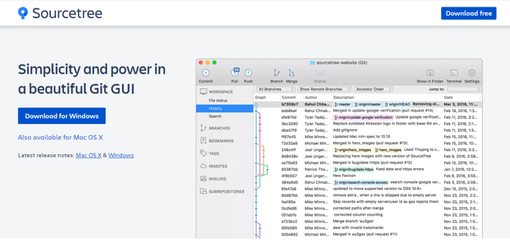Click the Sourcetree logo
This screenshot has height=246, width=510.
[60, 13]
